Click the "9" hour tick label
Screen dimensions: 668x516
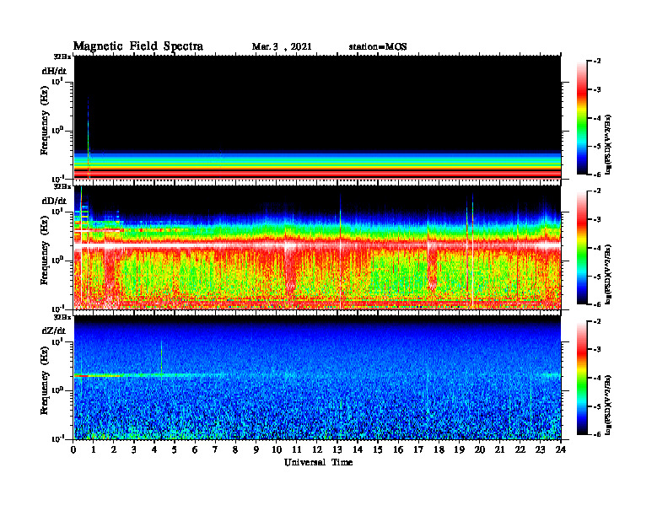[x=256, y=449]
